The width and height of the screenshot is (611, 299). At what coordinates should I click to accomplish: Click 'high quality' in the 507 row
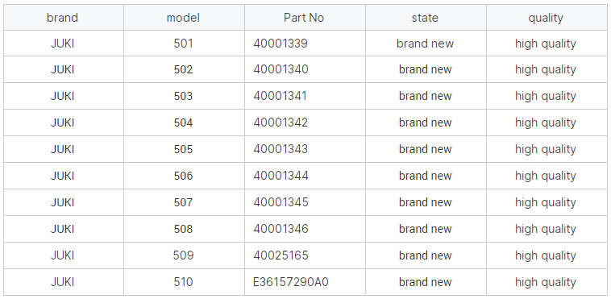pyautogui.click(x=546, y=202)
